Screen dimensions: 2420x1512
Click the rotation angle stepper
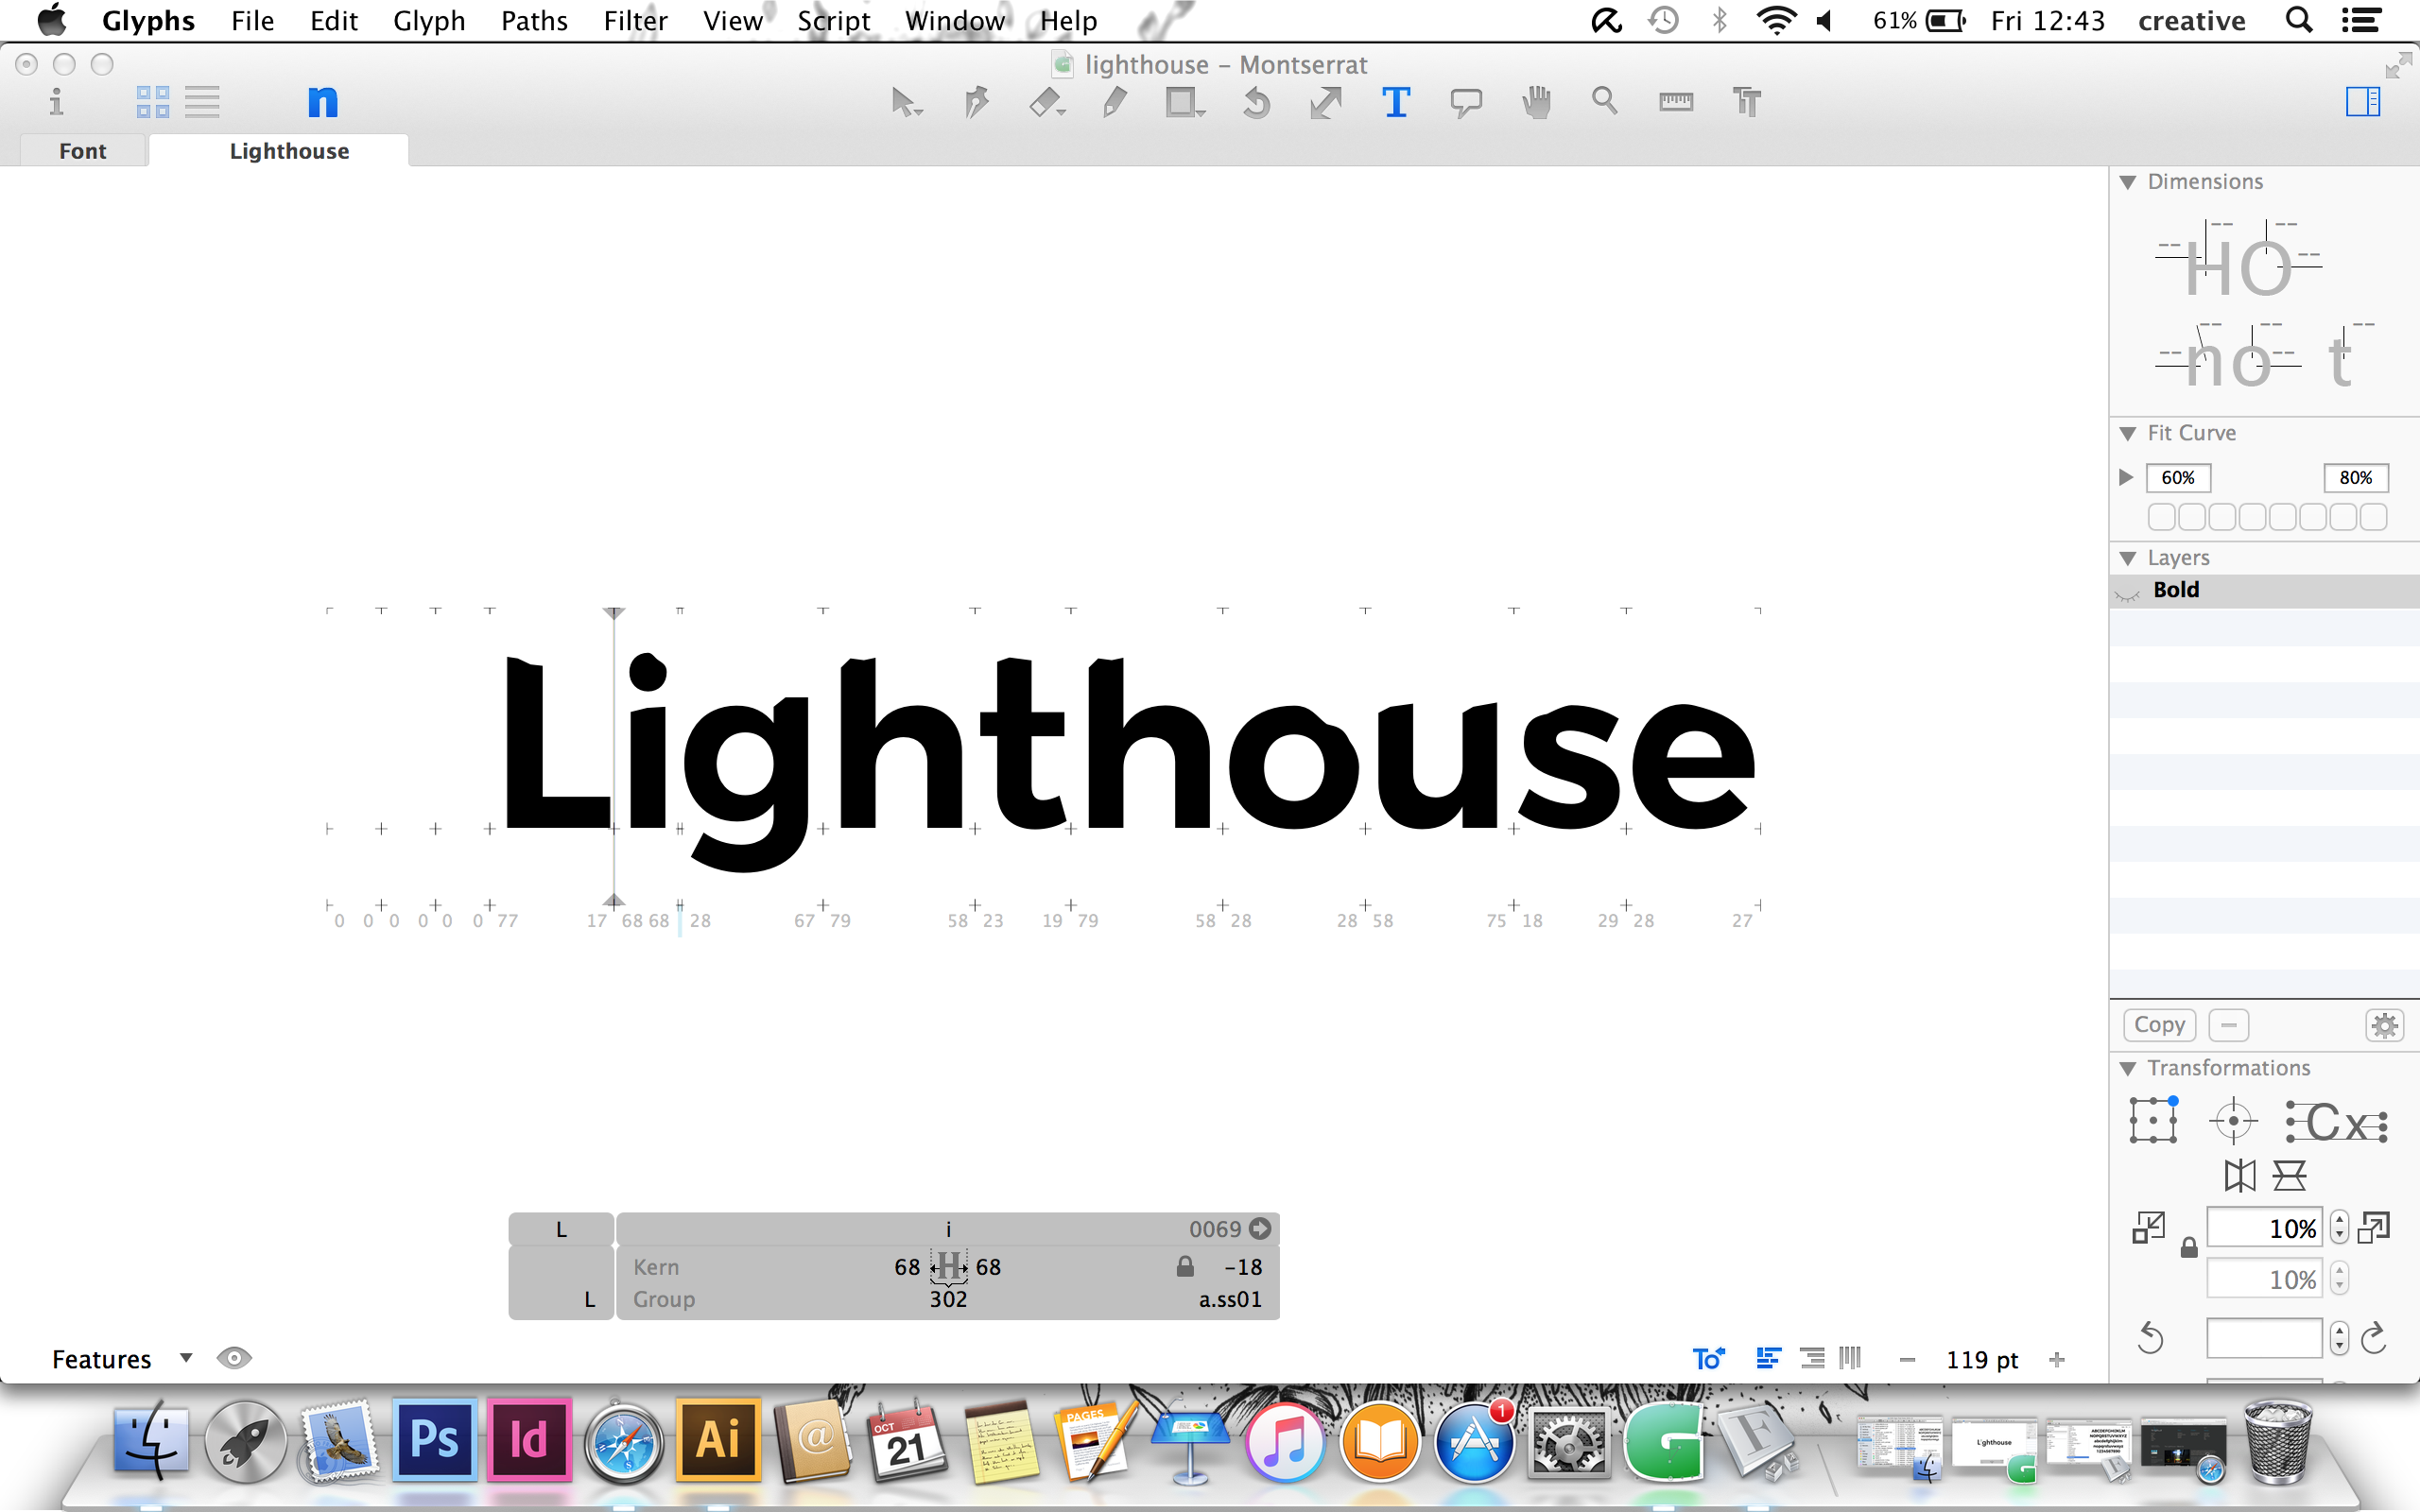coord(2339,1338)
